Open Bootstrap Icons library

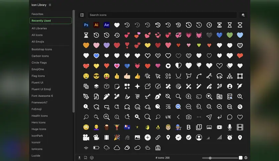pos(42,49)
